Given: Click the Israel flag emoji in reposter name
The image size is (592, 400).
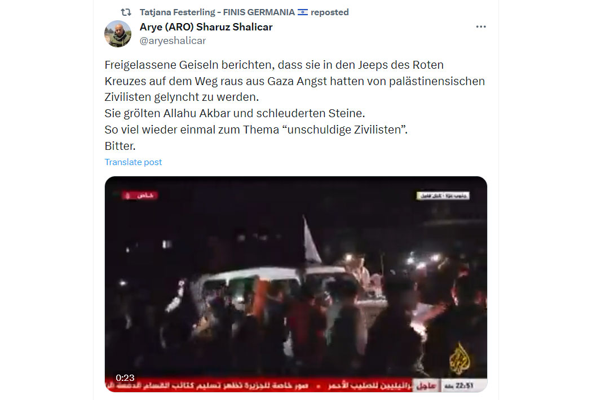Looking at the screenshot, I should click(302, 12).
